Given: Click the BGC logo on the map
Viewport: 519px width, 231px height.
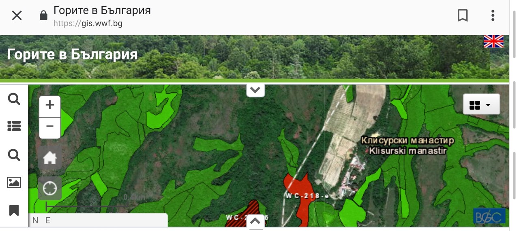Looking at the screenshot, I should 489,216.
